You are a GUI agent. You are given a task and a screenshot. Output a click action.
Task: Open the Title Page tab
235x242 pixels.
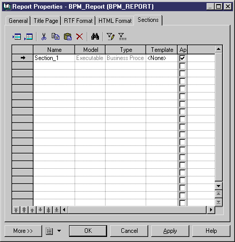(46, 21)
